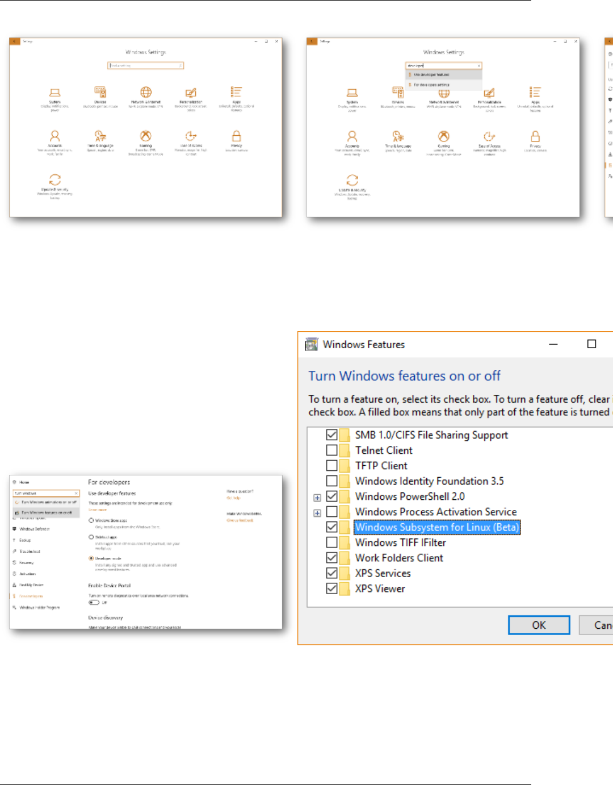The width and height of the screenshot is (613, 785).
Task: Open Privacy in the Settings window with empty search
Action: click(237, 141)
